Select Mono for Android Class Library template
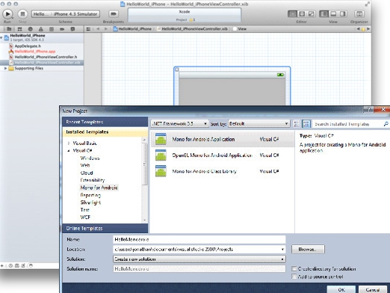This screenshot has height=293, width=390. (x=223, y=171)
